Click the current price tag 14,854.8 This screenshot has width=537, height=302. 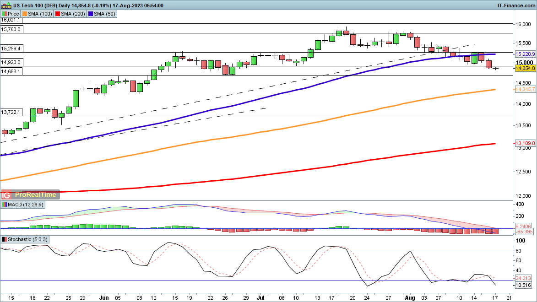(525, 68)
